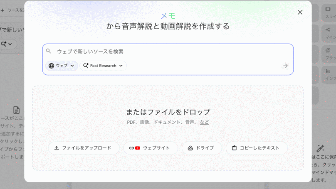Click the Fast Research sparkle search icon

86,66
